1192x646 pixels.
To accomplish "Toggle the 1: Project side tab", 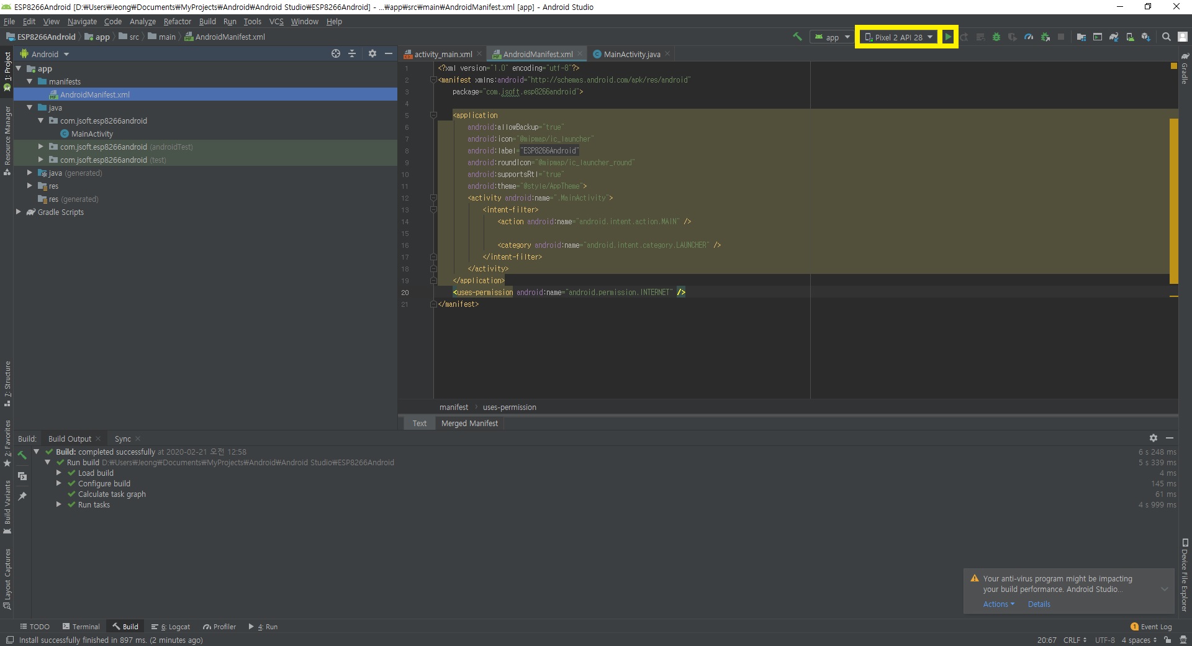I will (x=7, y=71).
